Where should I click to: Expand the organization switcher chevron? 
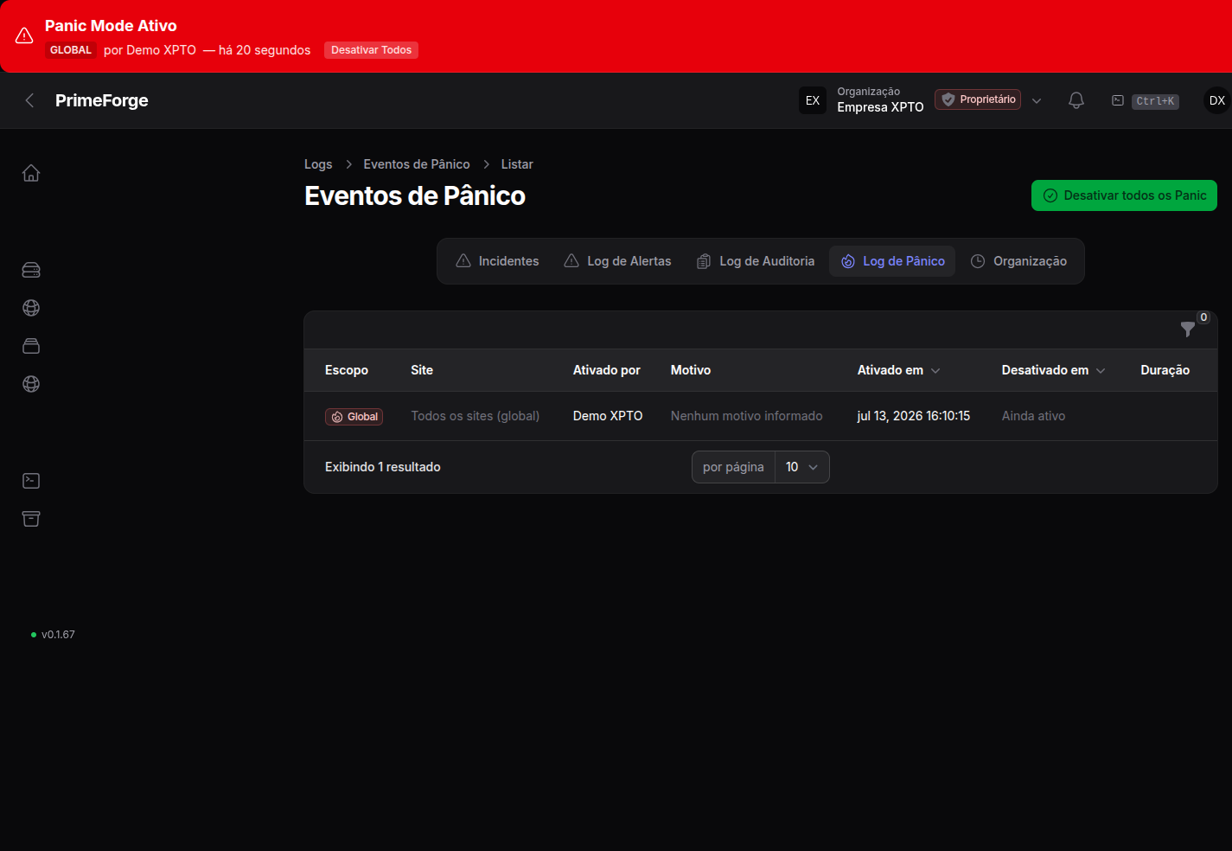(1037, 101)
